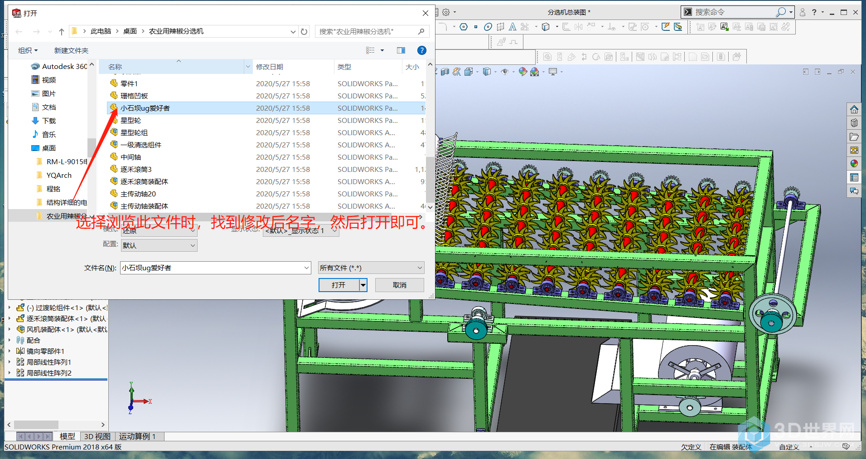Click the user login icon in title bar

pos(803,12)
